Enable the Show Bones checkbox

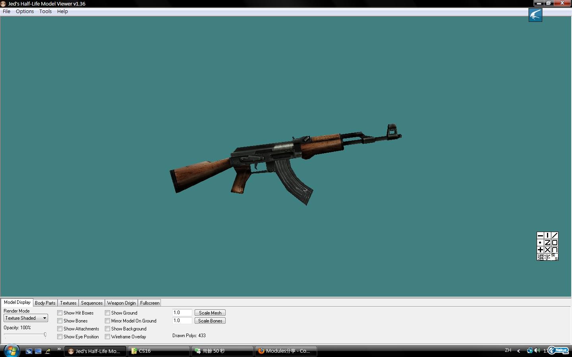click(60, 321)
